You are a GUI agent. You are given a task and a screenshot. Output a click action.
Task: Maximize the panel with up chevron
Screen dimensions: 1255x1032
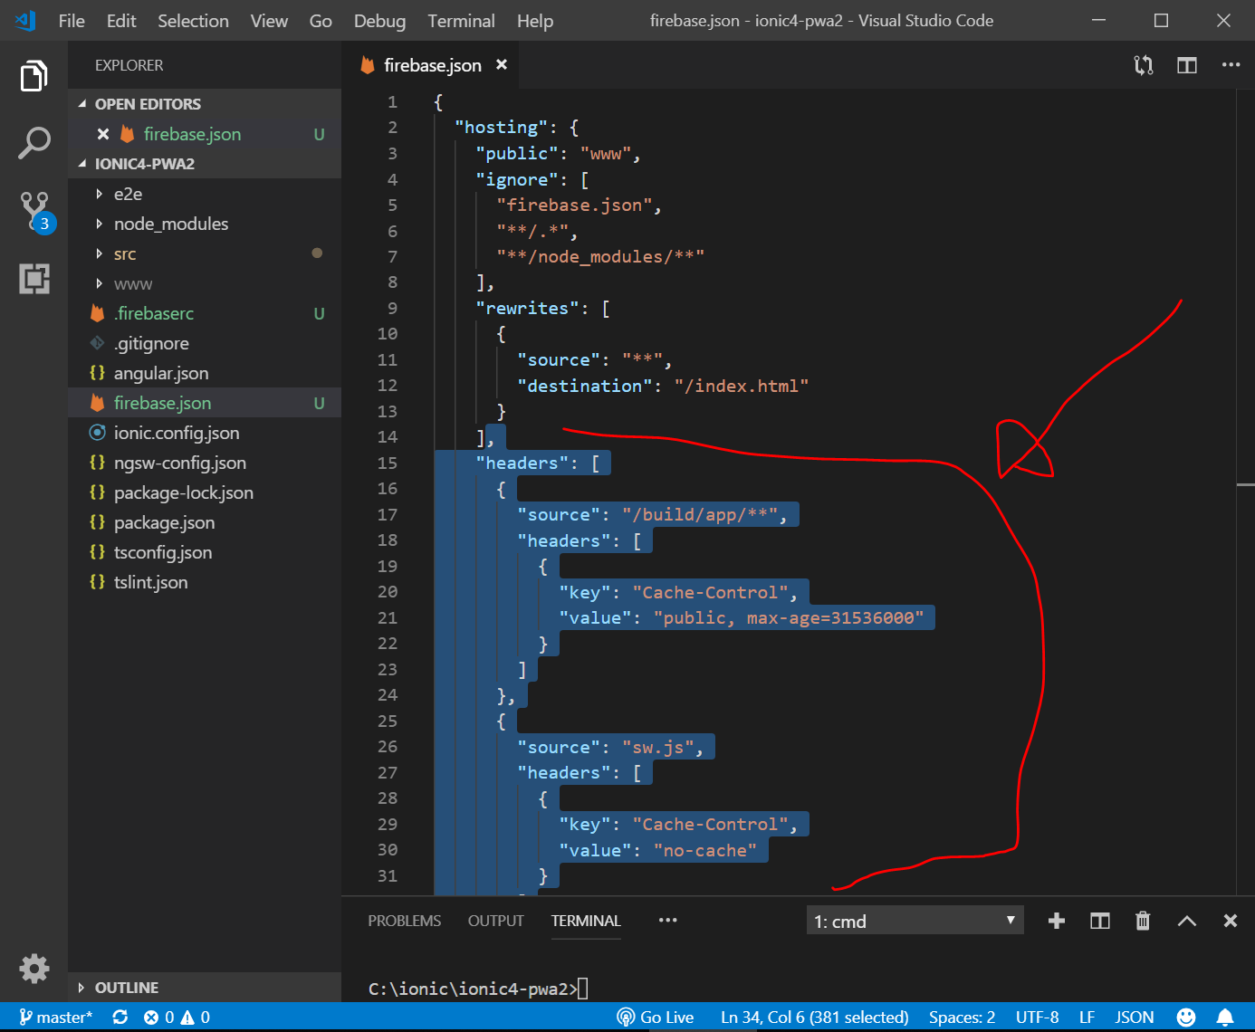tap(1186, 921)
